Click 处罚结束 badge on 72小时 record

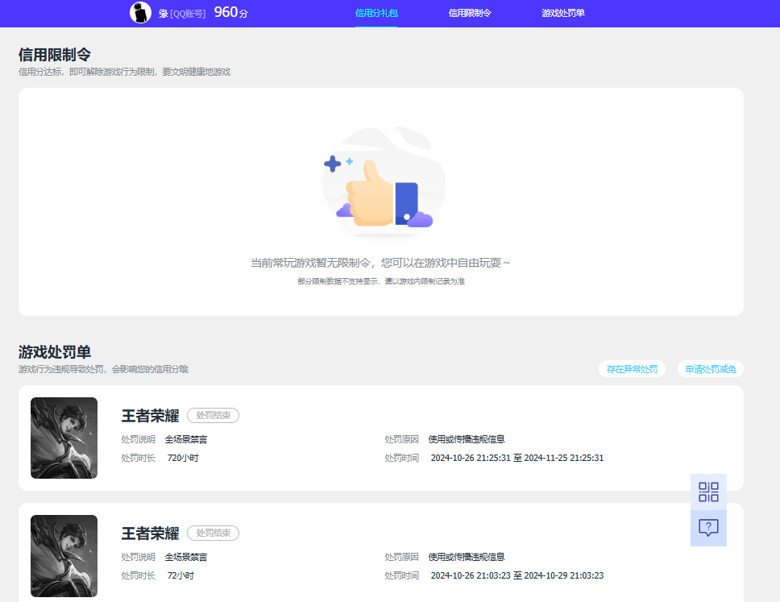pos(213,533)
